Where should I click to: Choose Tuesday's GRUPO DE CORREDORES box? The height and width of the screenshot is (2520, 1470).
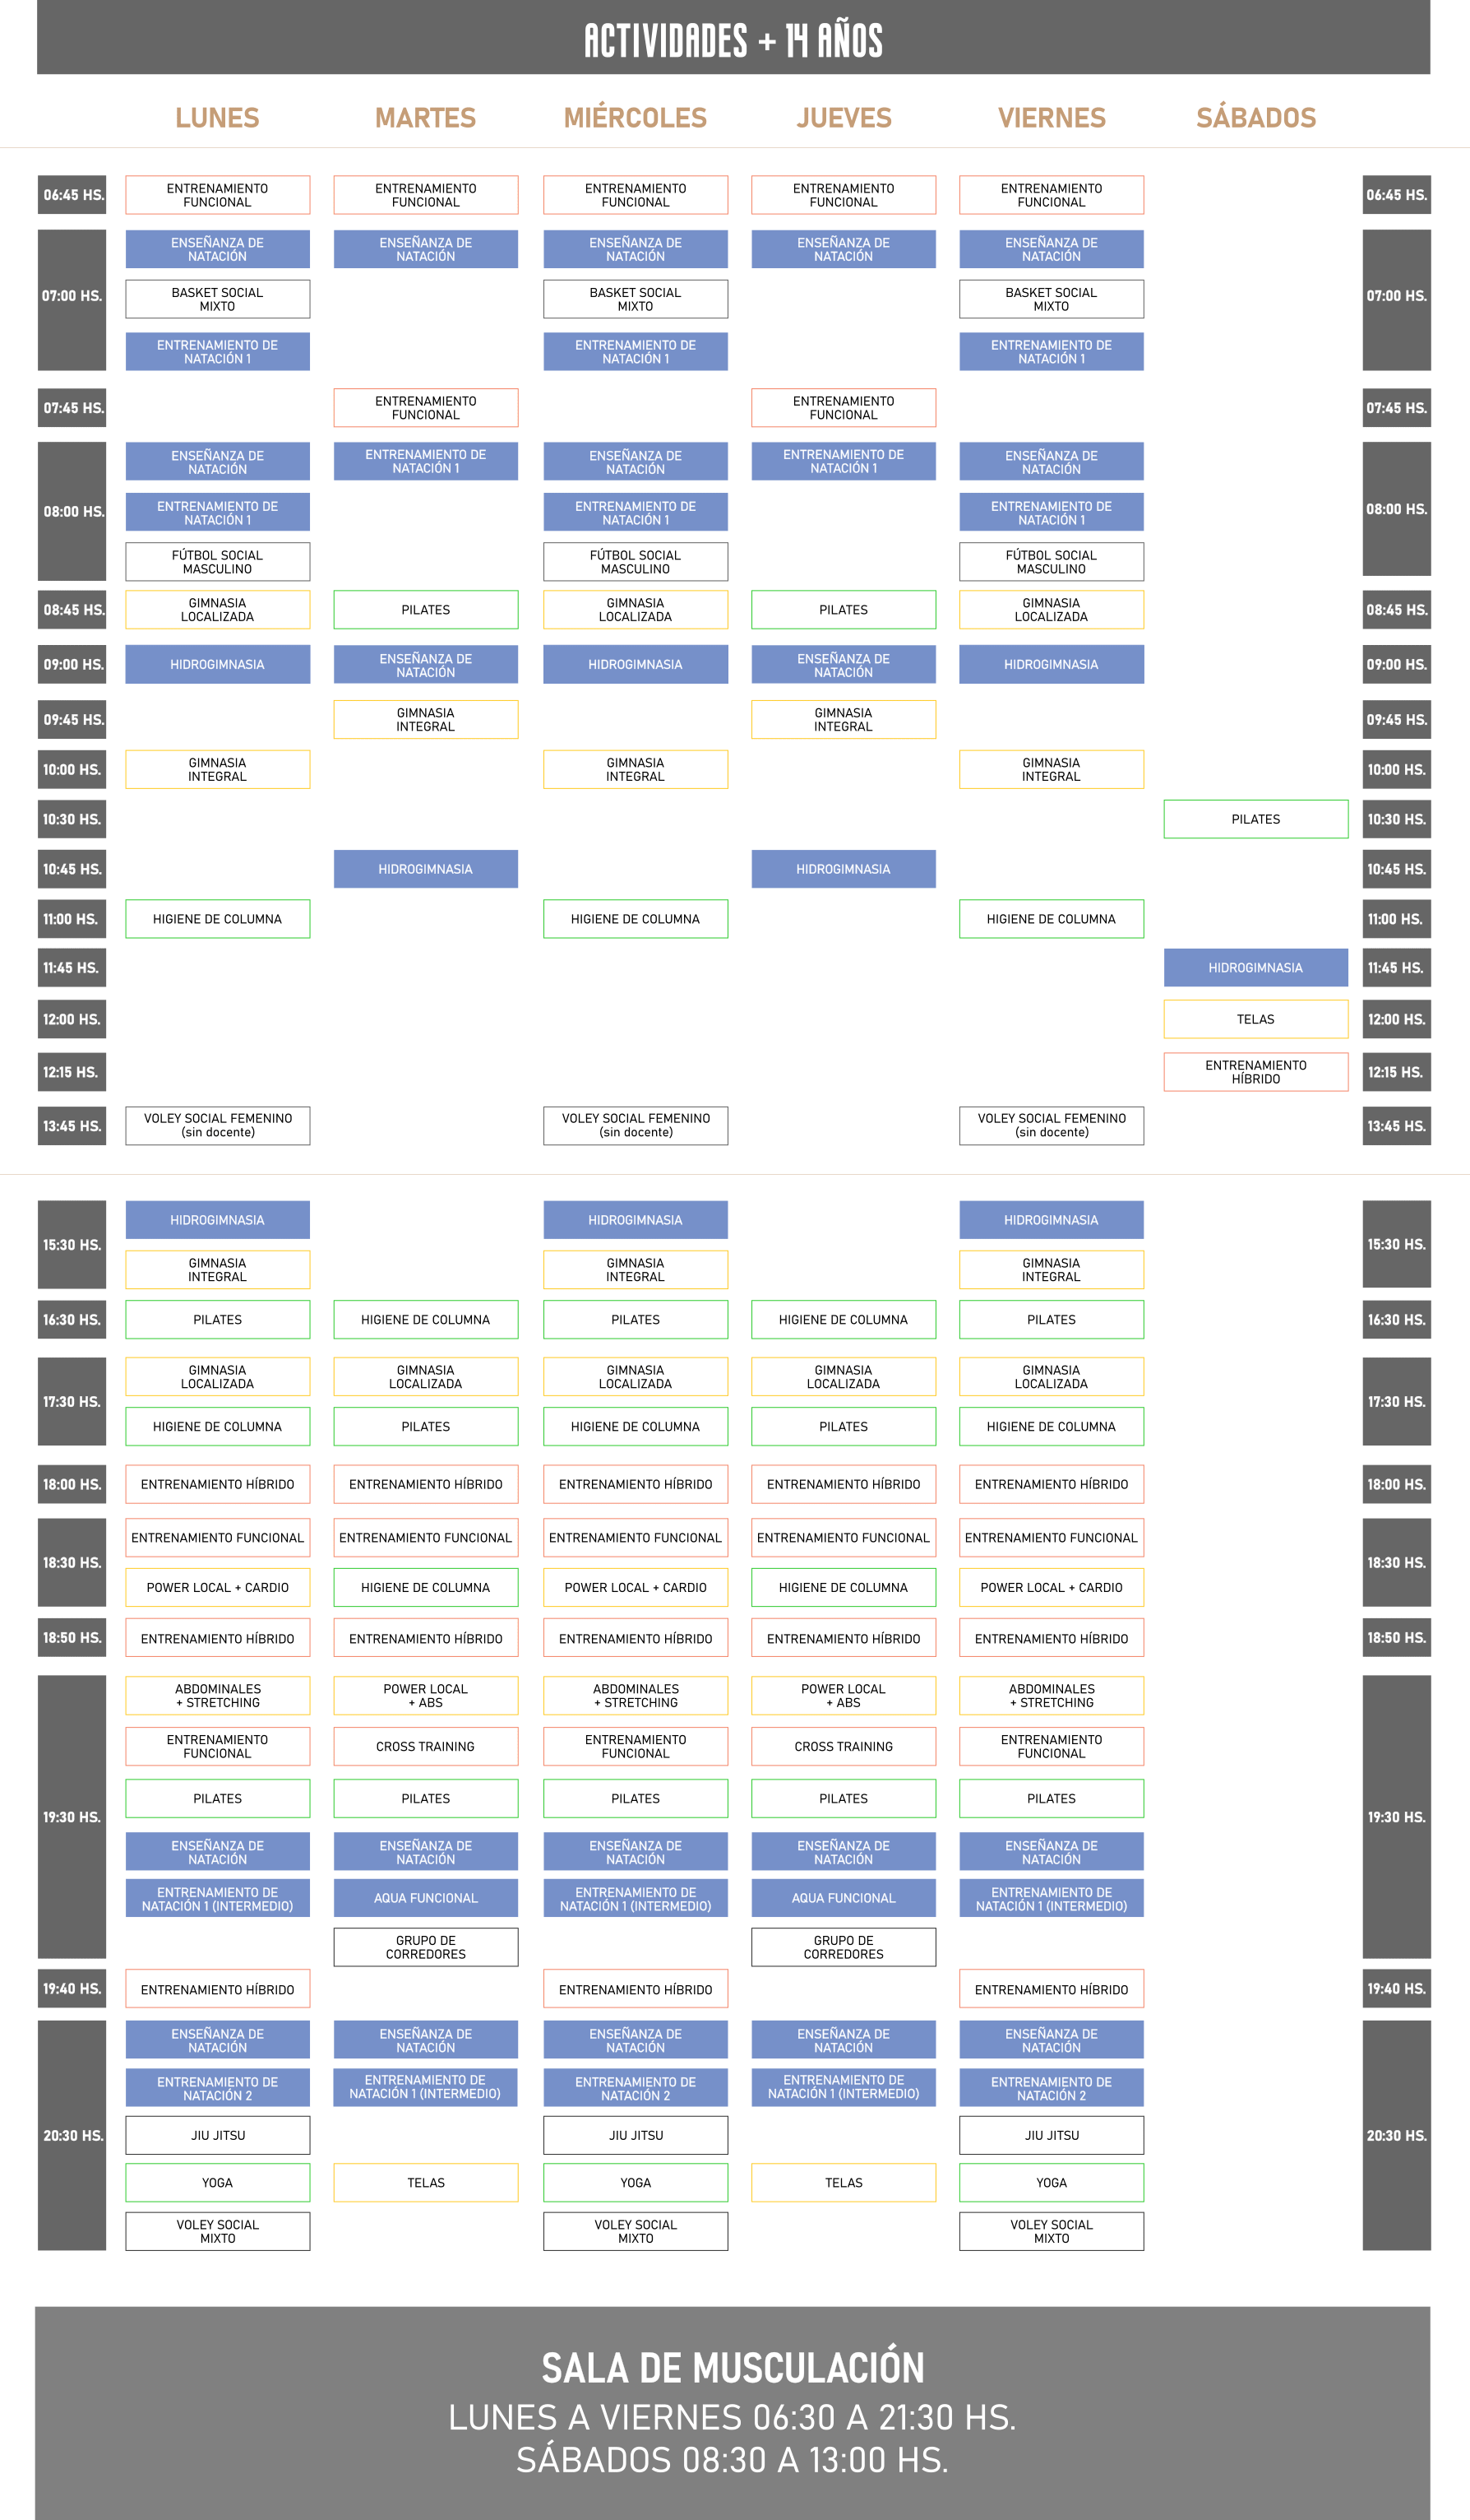[426, 1947]
